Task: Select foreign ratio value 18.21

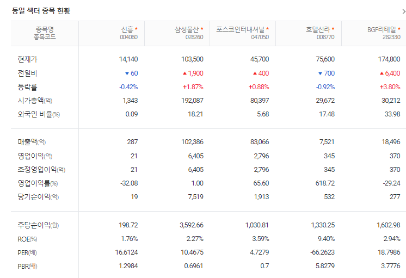Action: pyautogui.click(x=195, y=114)
